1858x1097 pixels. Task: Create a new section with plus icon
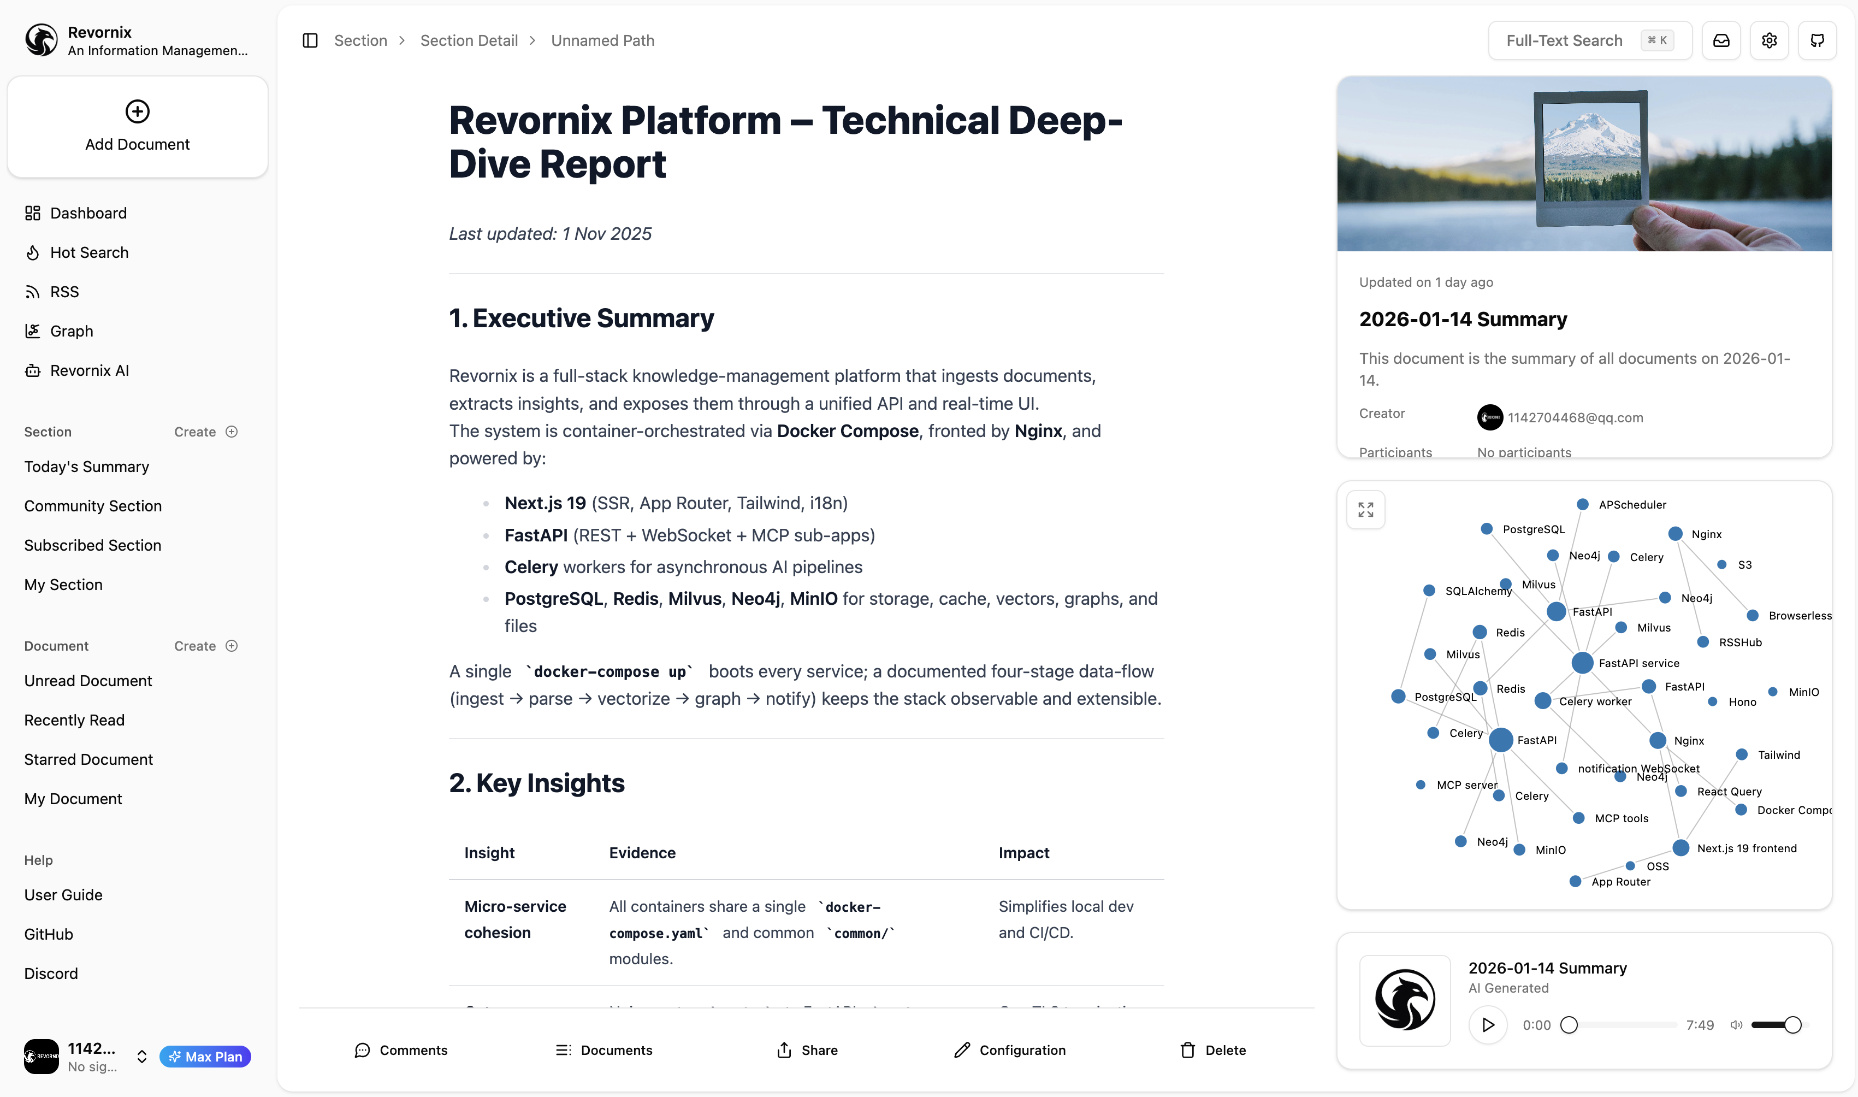tap(231, 432)
